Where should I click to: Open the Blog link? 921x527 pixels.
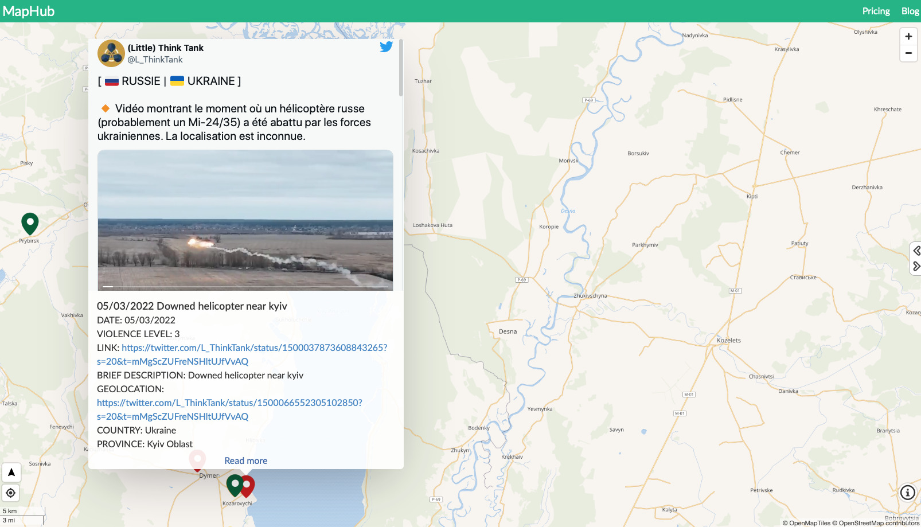point(910,11)
